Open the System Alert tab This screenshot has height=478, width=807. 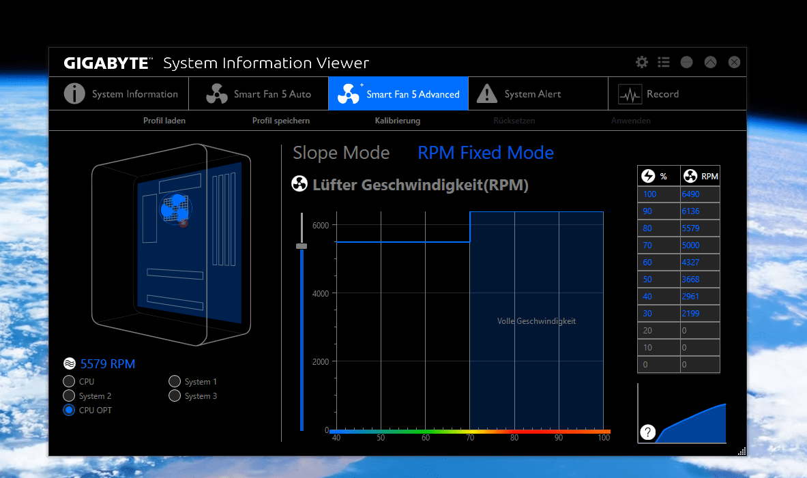tap(538, 93)
